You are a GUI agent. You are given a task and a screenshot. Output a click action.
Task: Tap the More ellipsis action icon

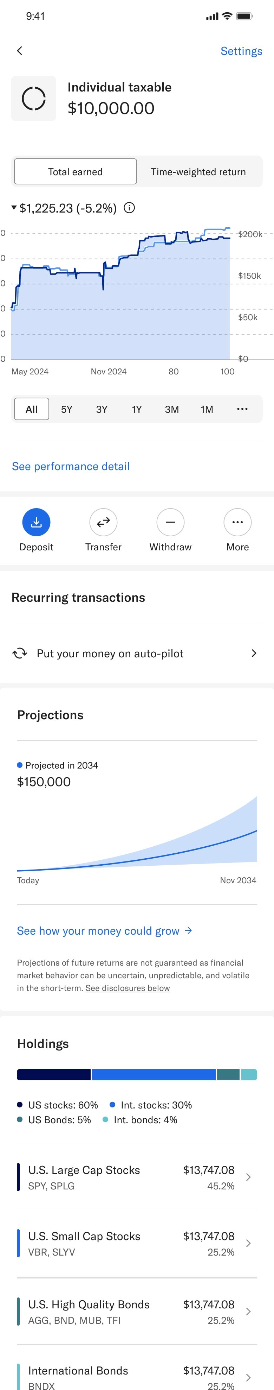click(237, 522)
